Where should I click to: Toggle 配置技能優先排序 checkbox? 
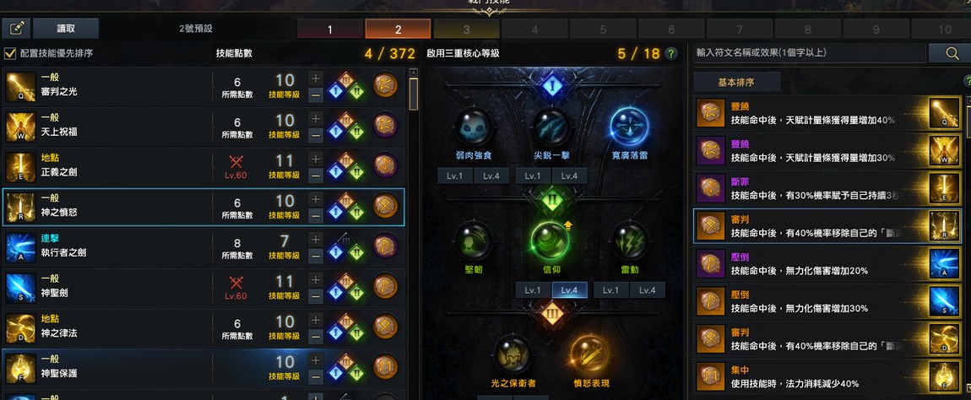click(10, 53)
